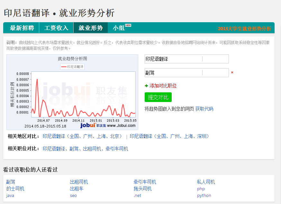
Task: Click the python link in related jobs
Action: coord(204,195)
